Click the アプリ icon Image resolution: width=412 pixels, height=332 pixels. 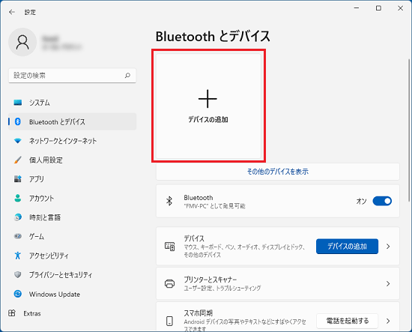point(18,179)
